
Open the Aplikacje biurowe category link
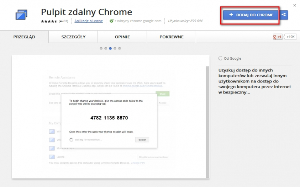pos(89,21)
